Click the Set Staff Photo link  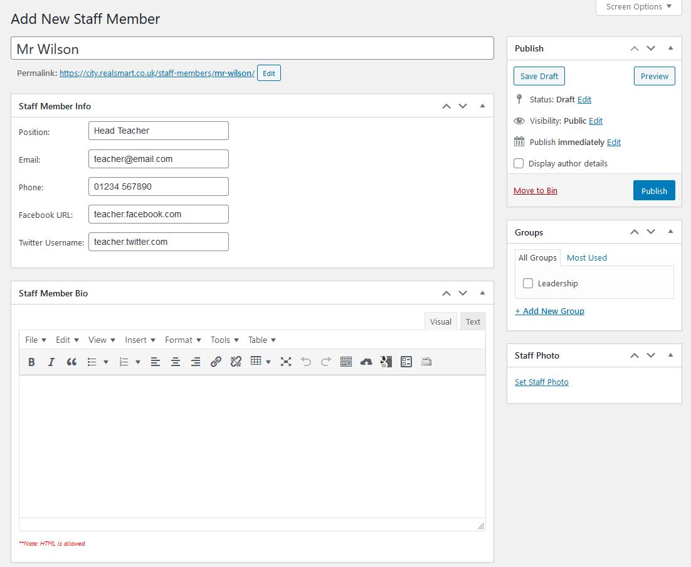542,382
